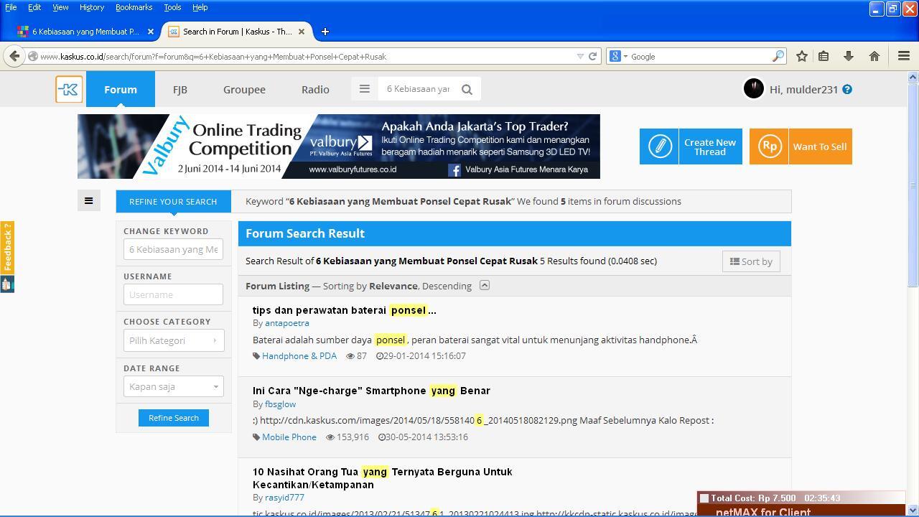
Task: Open the Firefox menu hamburger icon
Action: click(904, 56)
